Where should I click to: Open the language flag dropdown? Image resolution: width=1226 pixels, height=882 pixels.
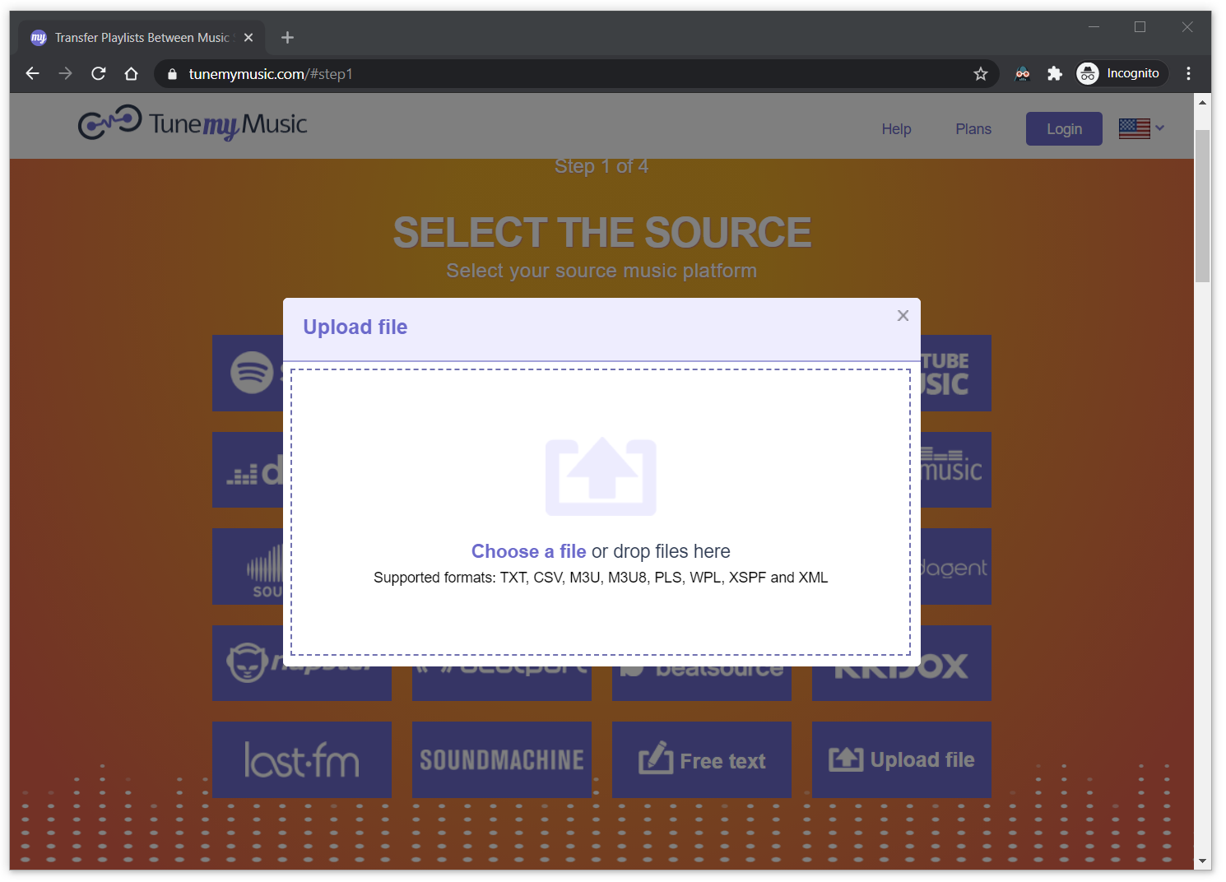(1141, 128)
